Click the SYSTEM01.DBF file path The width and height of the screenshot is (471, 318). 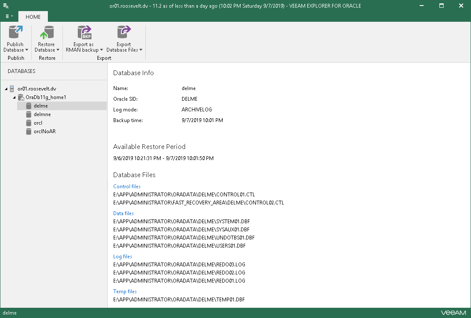coord(181,222)
